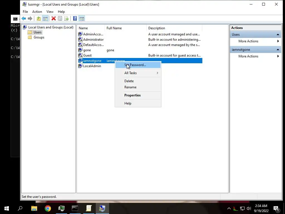Click the Guest user icon
Screen dimensions: 285x214
[80, 55]
